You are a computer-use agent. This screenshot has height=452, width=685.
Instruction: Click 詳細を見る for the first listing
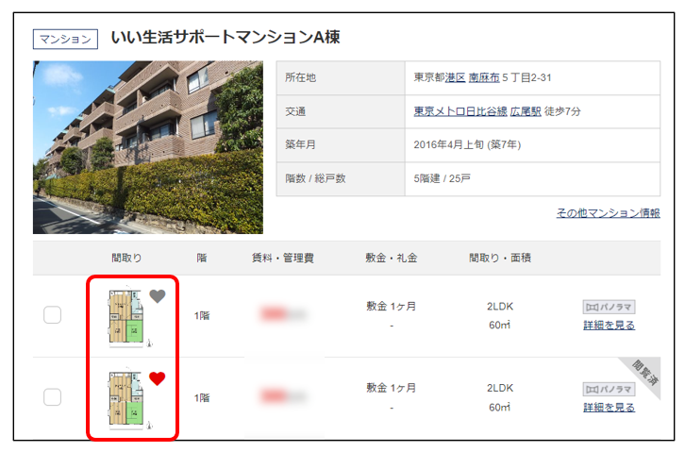609,326
